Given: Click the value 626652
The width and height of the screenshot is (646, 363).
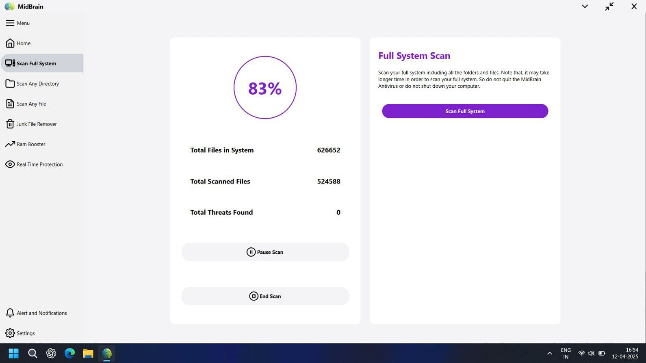Looking at the screenshot, I should pyautogui.click(x=329, y=150).
